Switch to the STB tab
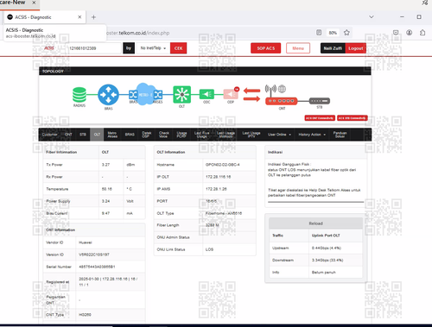The width and height of the screenshot is (432, 327). (x=83, y=135)
